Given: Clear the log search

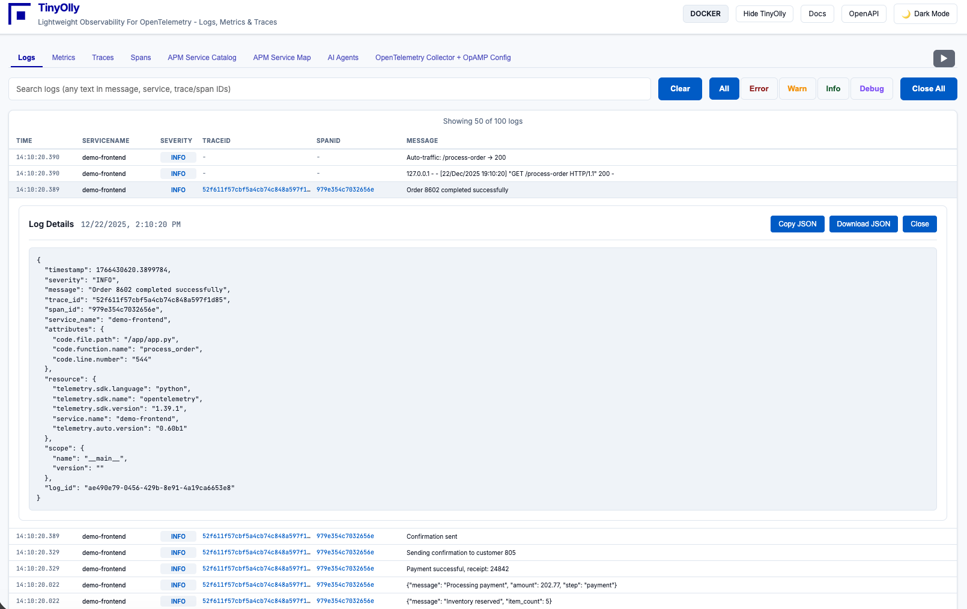Looking at the screenshot, I should [680, 89].
